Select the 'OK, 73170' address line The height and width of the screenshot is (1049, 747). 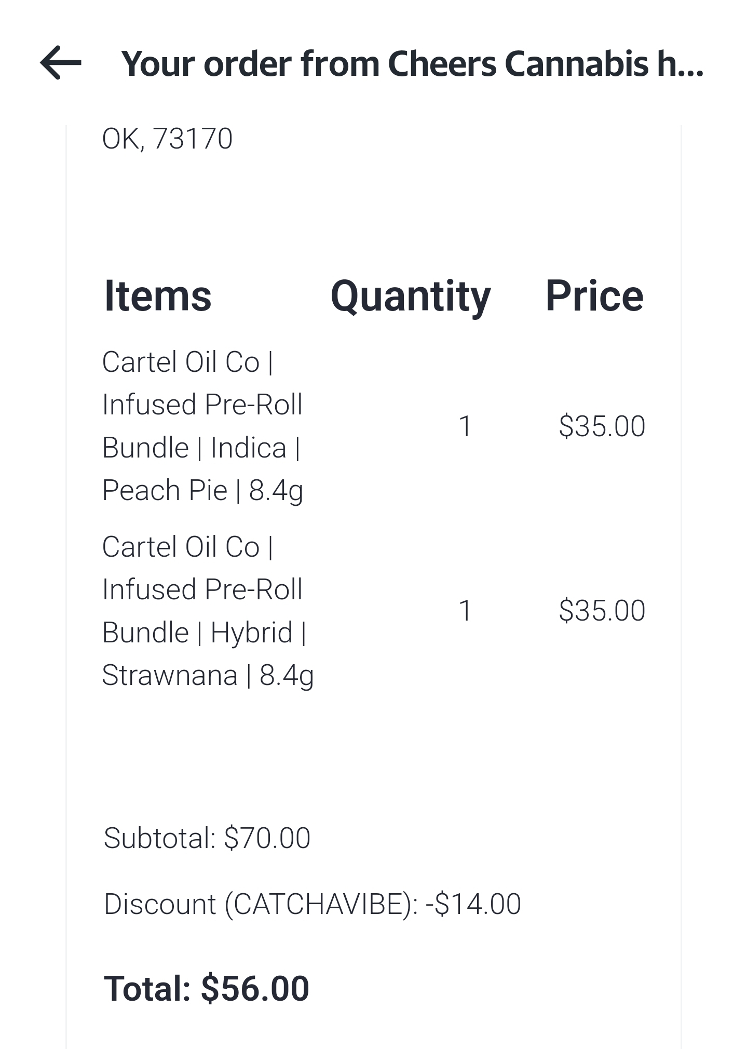(x=167, y=139)
